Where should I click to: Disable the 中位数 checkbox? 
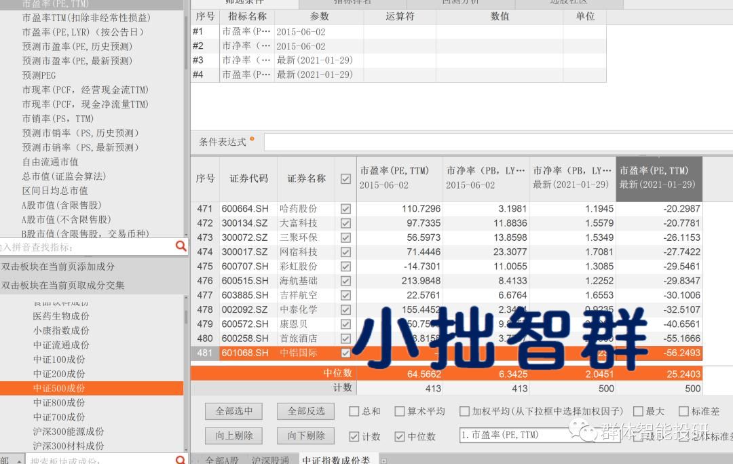pyautogui.click(x=399, y=436)
